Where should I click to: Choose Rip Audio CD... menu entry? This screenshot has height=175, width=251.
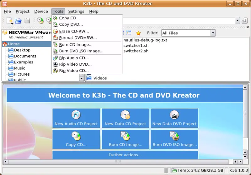[x=87, y=58]
